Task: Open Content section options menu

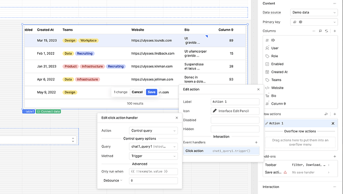Action: [x=335, y=3]
